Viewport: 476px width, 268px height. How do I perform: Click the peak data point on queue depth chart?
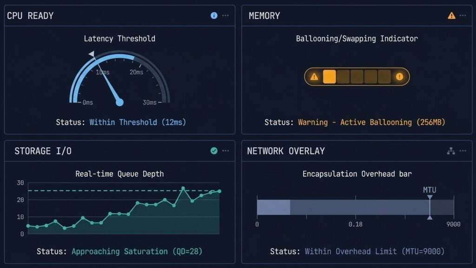(182, 189)
